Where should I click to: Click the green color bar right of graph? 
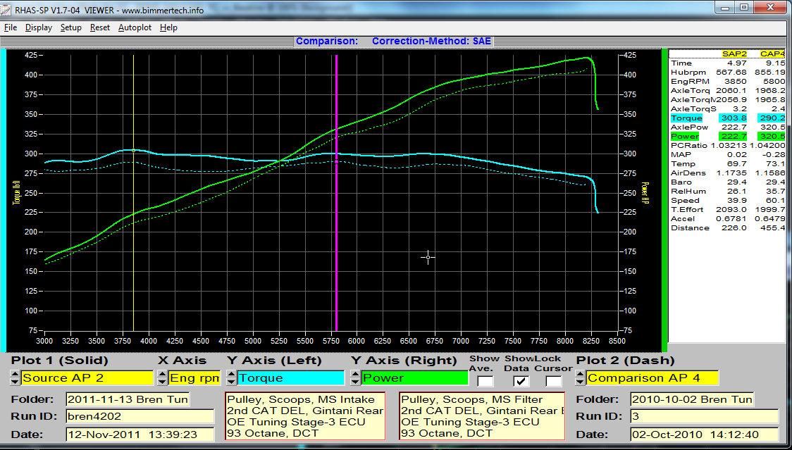coord(664,200)
